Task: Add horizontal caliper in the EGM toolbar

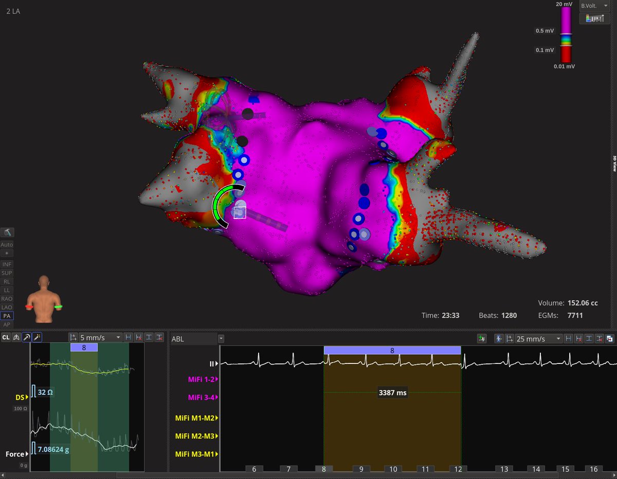Action: point(568,339)
